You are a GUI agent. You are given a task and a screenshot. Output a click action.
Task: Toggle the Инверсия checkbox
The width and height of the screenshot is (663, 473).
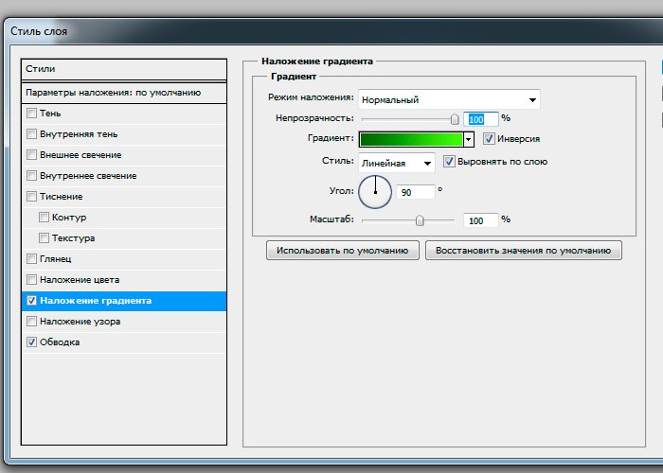click(489, 139)
